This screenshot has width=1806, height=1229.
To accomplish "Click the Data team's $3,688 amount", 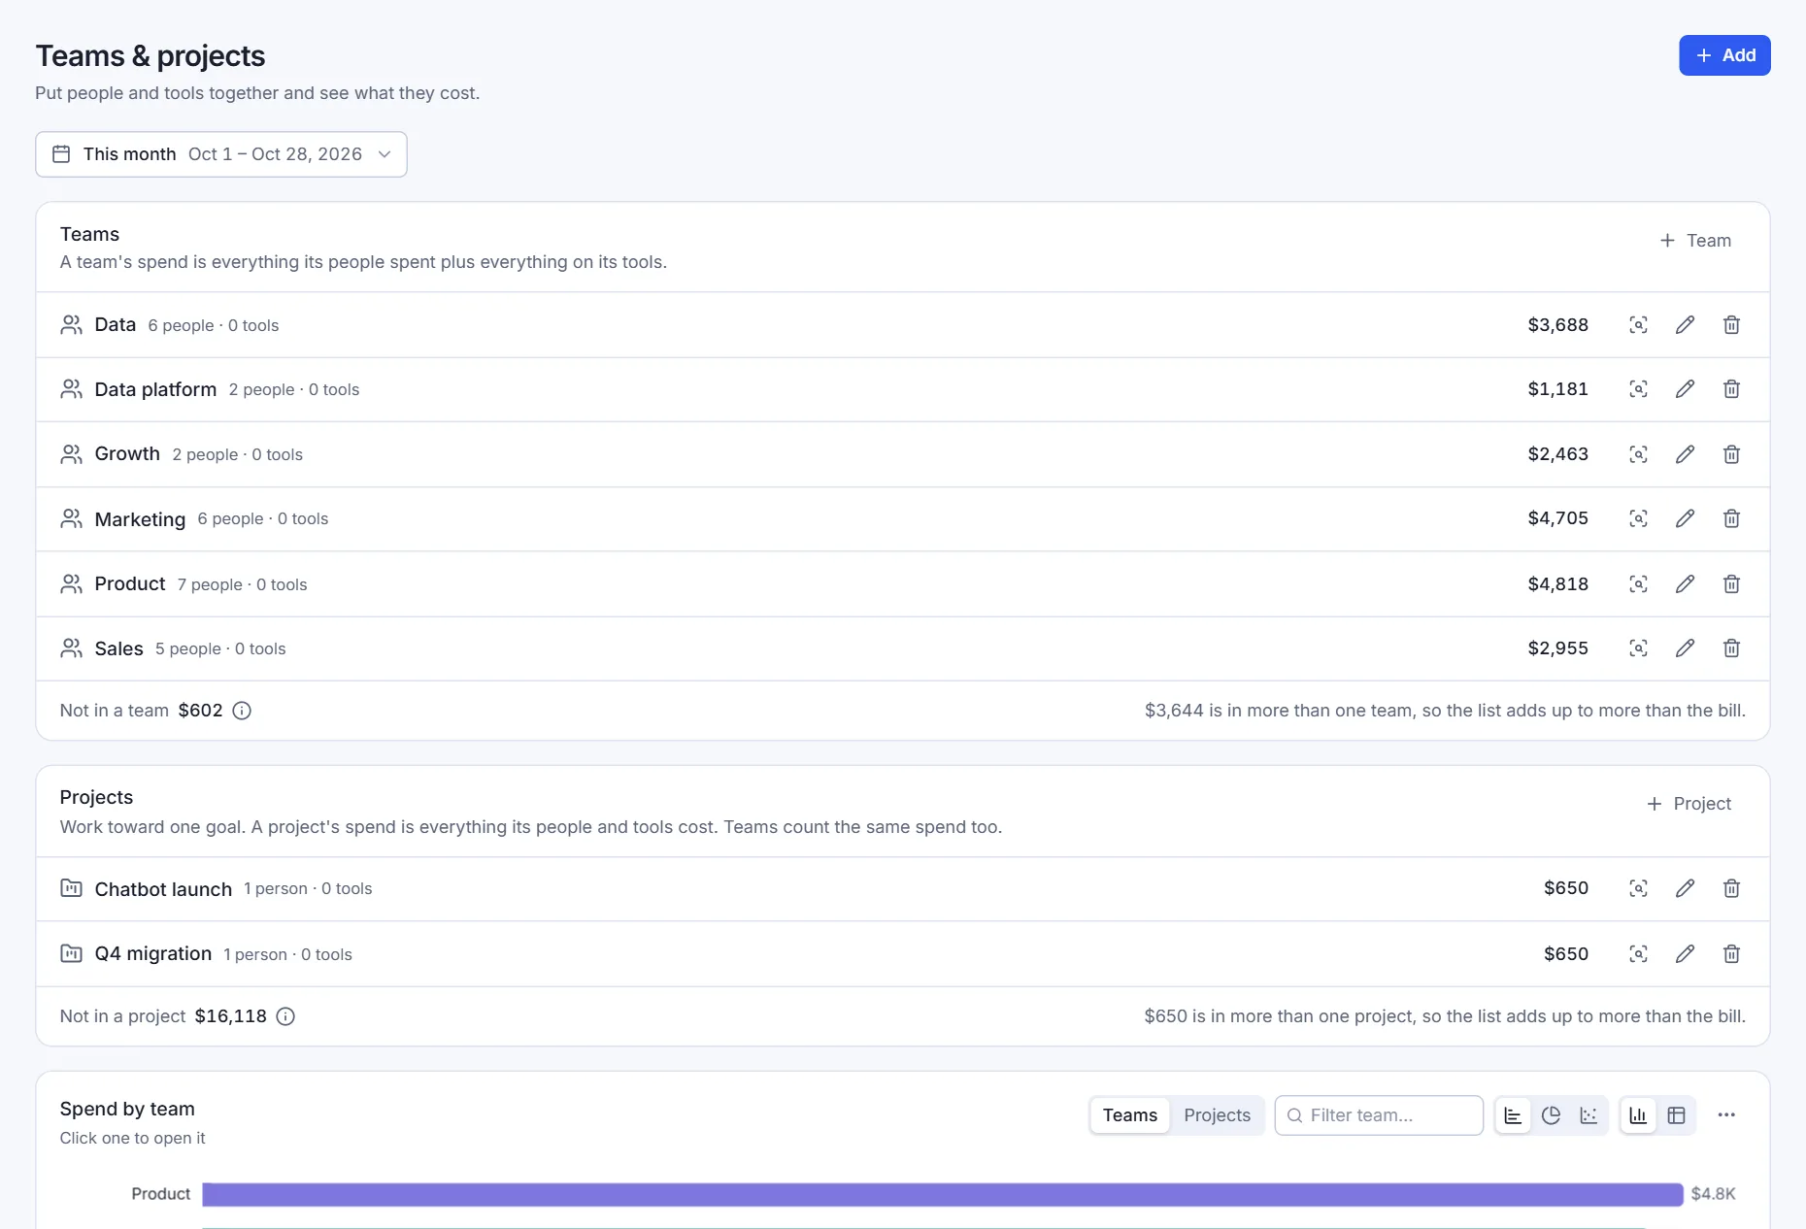I will tap(1557, 324).
